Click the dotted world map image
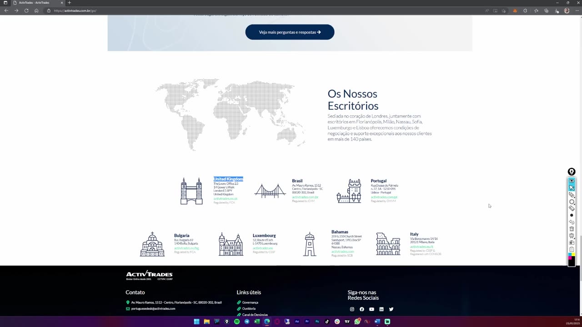The height and width of the screenshot is (327, 582). tap(231, 115)
